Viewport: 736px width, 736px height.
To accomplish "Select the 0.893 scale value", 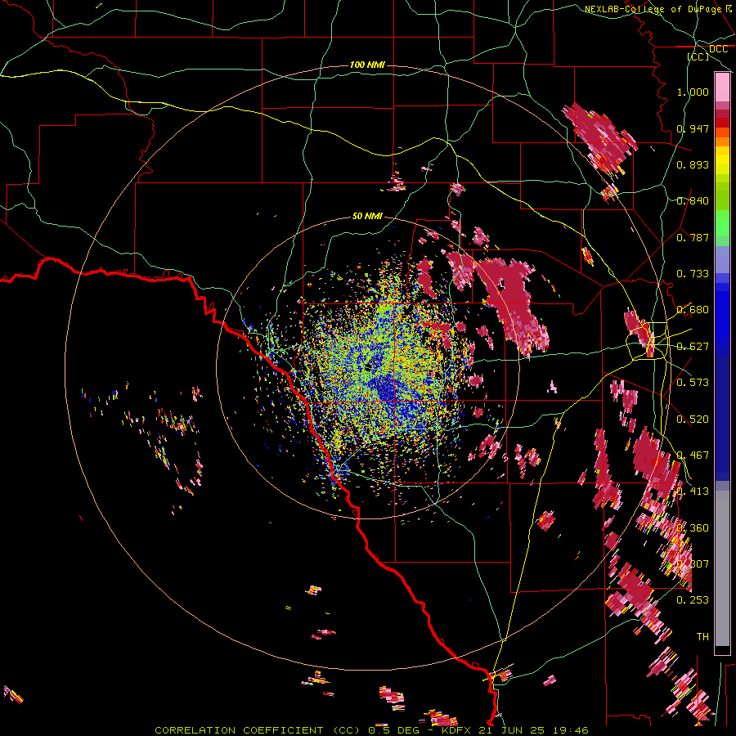I will pos(693,164).
